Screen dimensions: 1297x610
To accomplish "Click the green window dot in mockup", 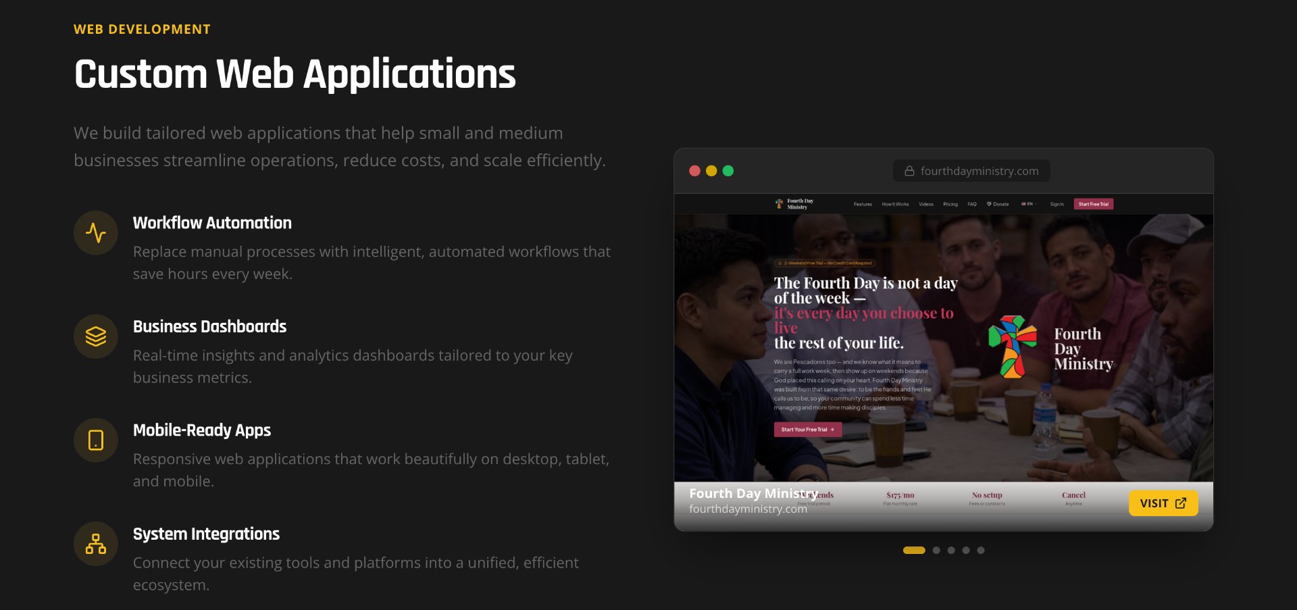I will (728, 171).
